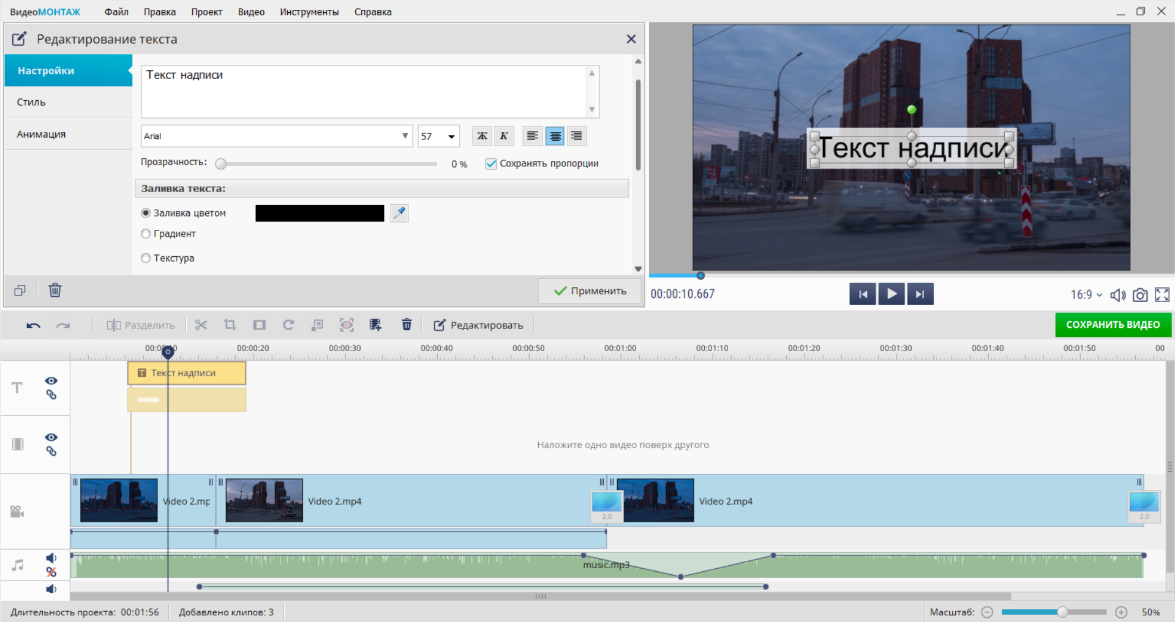The image size is (1175, 622).
Task: Click the film clip effects icon
Action: 375,325
